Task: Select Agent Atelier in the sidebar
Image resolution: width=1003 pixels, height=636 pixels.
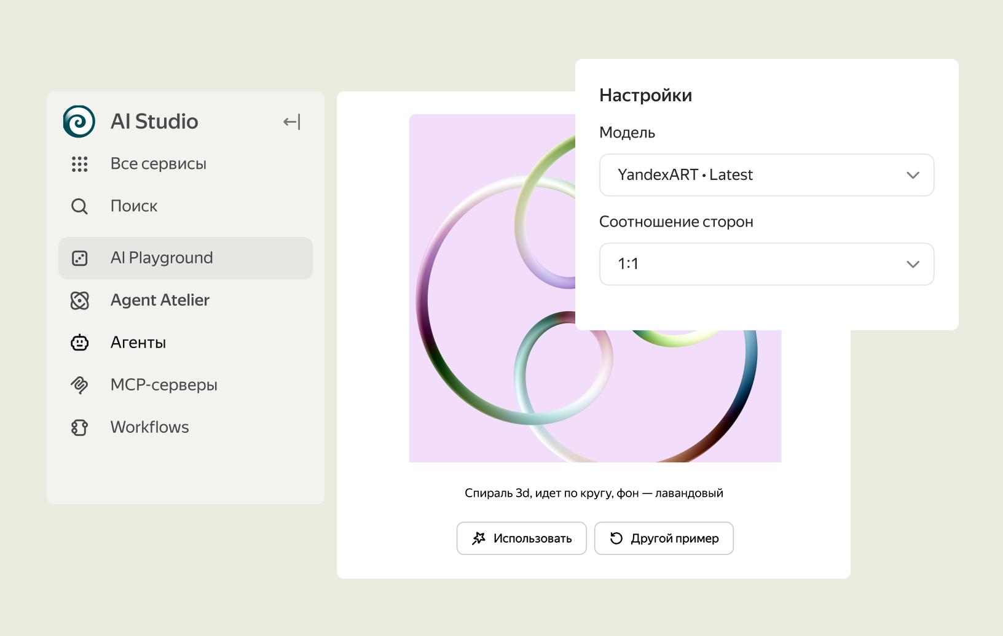Action: coord(160,300)
